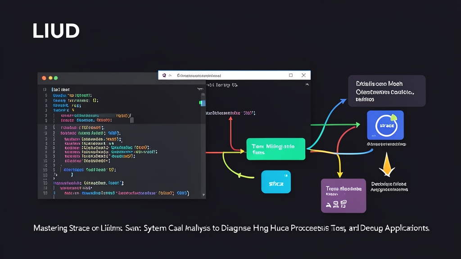Click the middle small icon in the purple box
Viewport: 461px width, 259px height.
click(x=336, y=205)
